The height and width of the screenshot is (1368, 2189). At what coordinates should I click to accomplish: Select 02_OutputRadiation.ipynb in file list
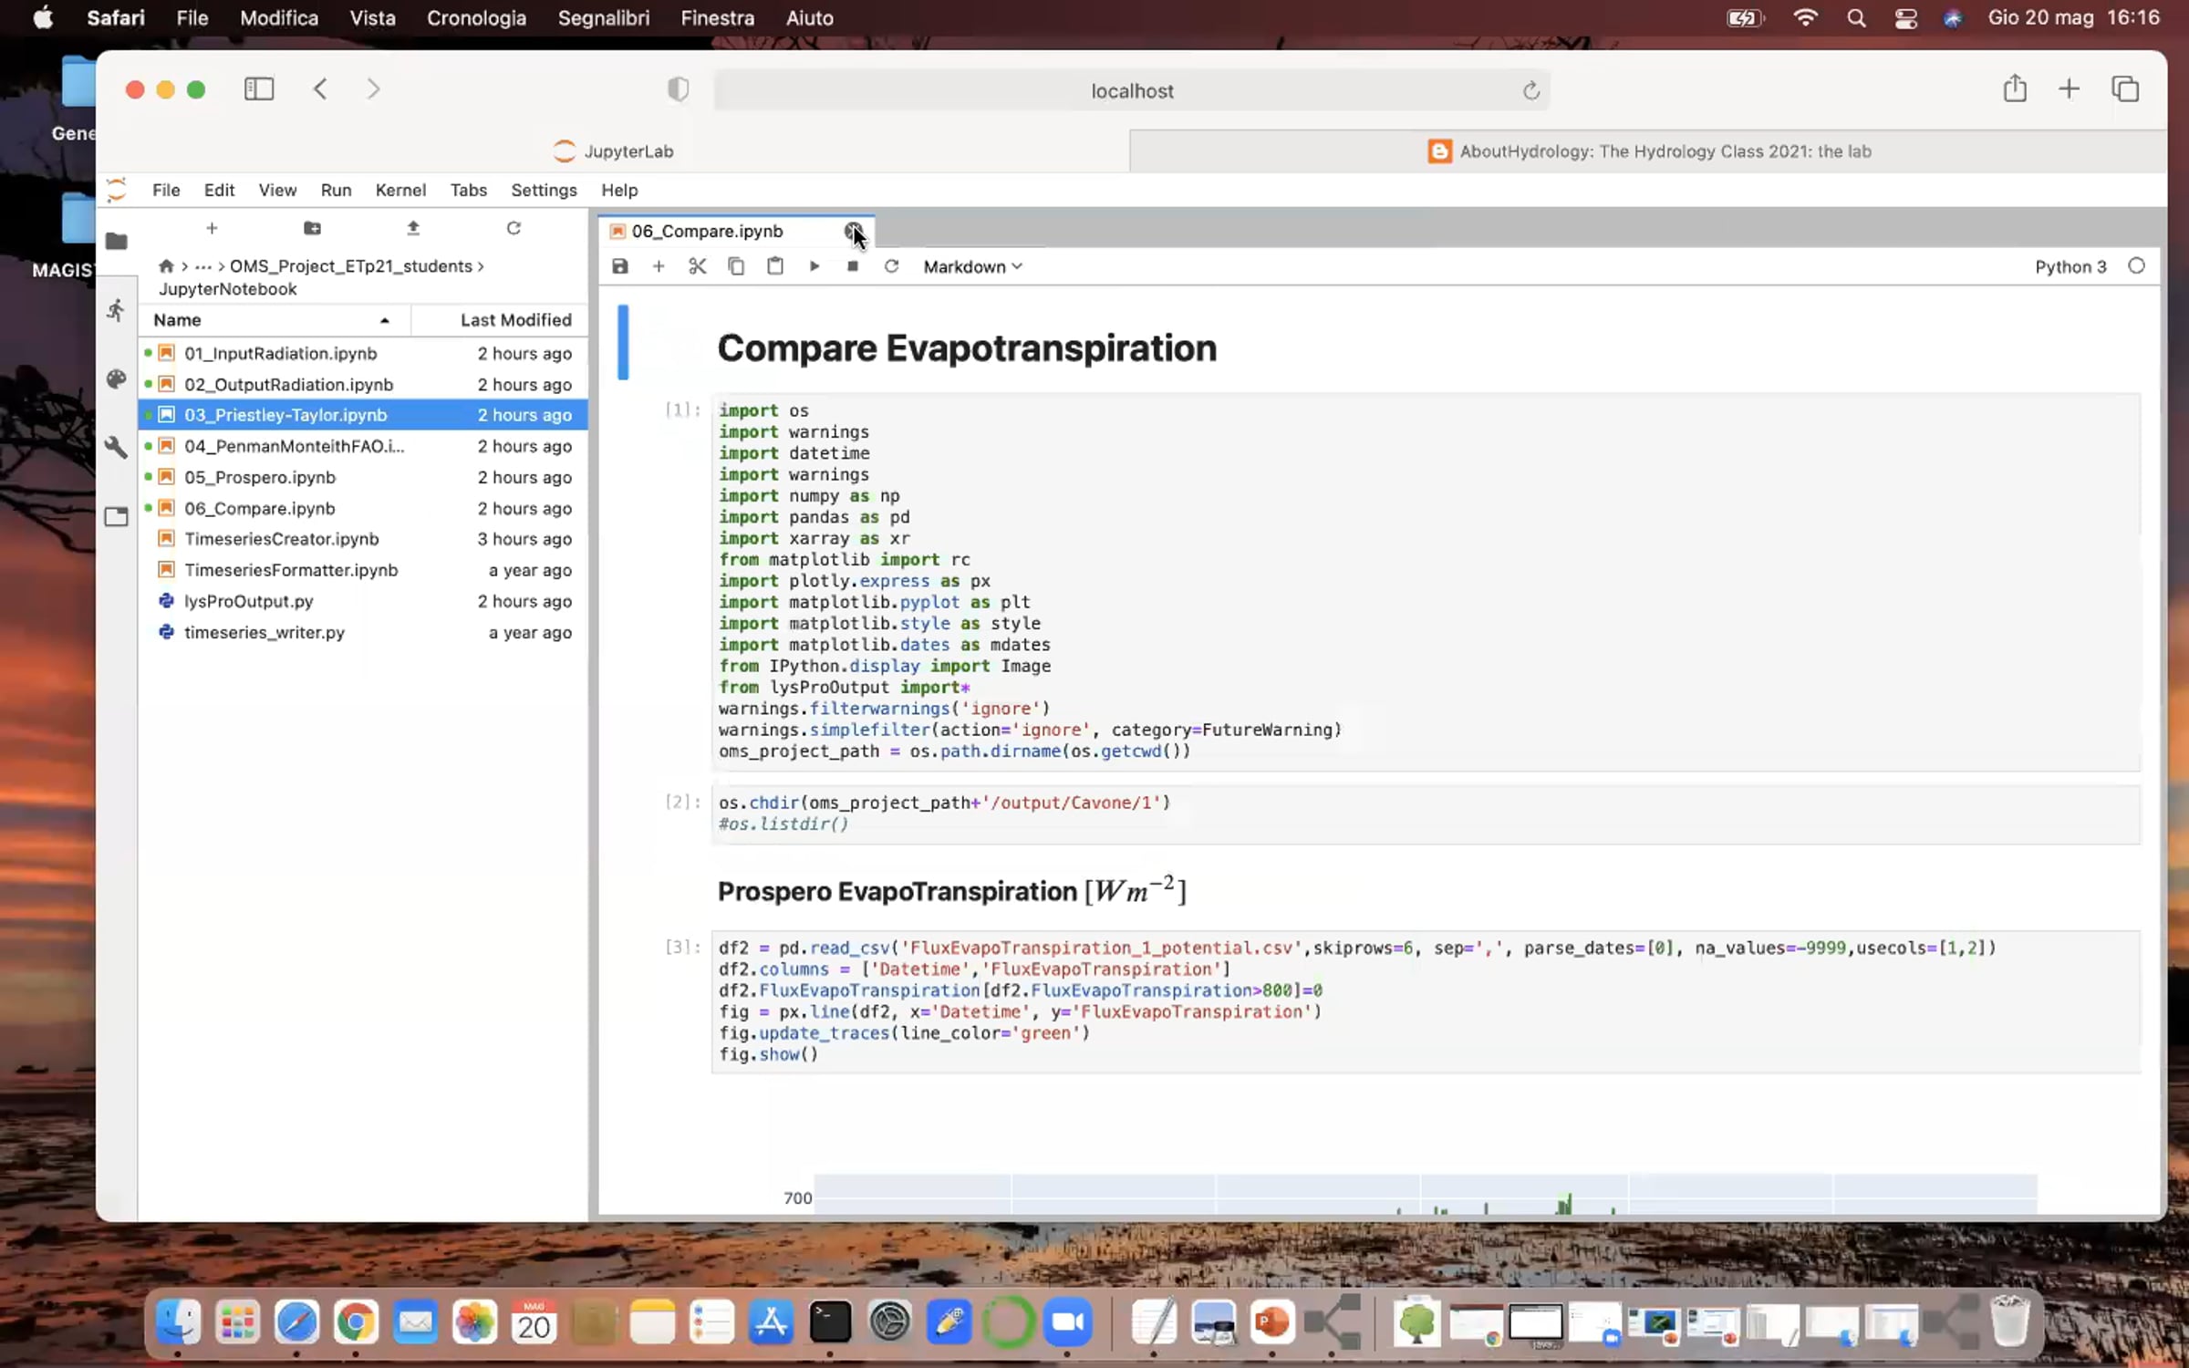point(363,384)
